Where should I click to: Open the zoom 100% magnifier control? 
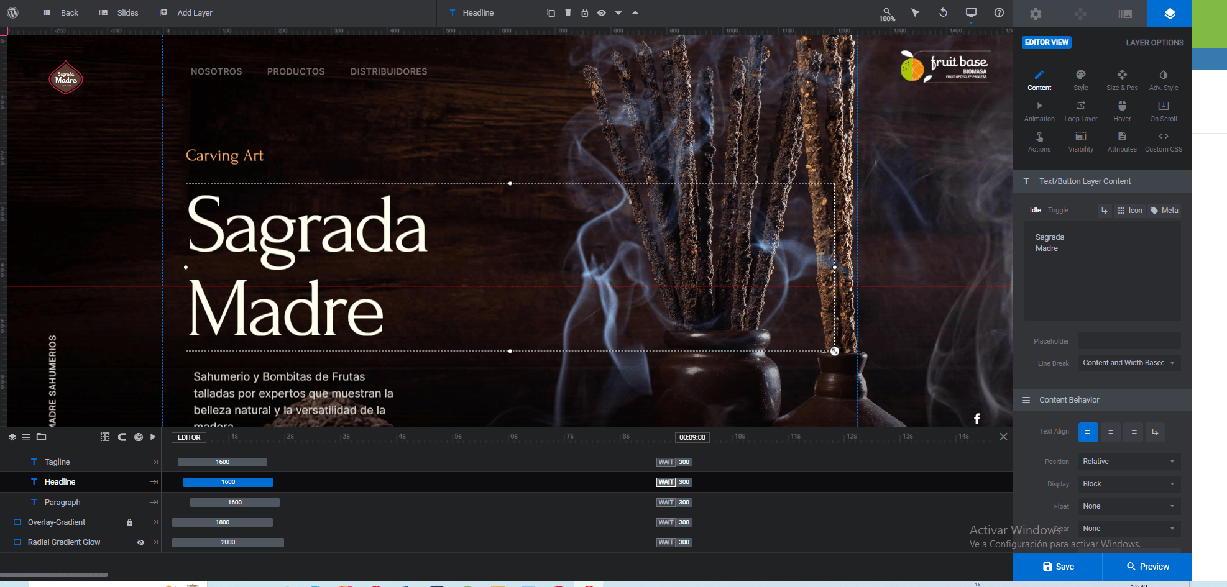(x=887, y=14)
